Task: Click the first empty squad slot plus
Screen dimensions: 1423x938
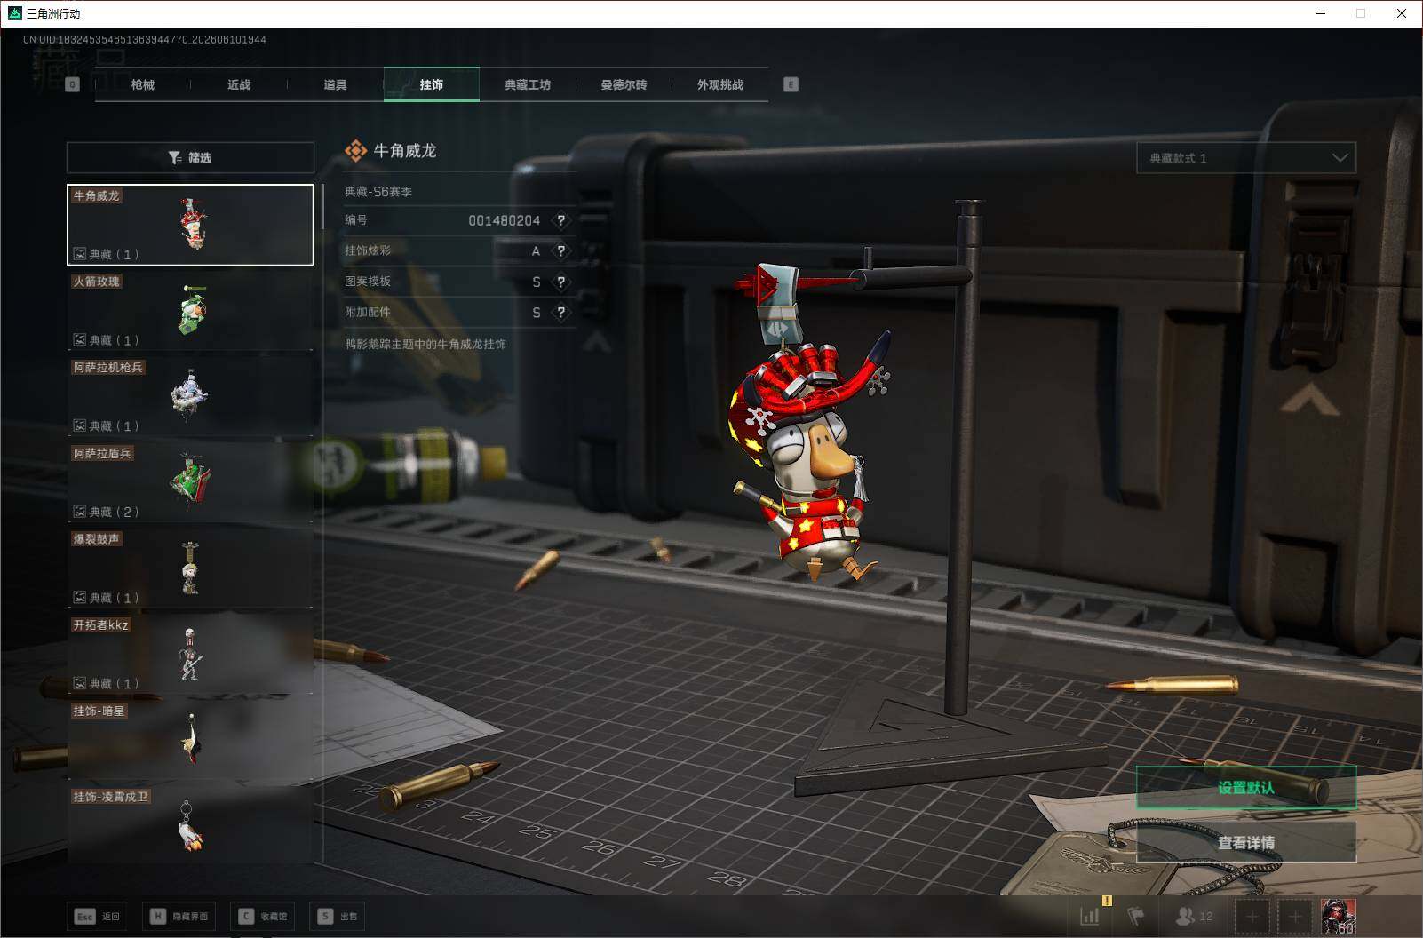Action: pyautogui.click(x=1252, y=917)
